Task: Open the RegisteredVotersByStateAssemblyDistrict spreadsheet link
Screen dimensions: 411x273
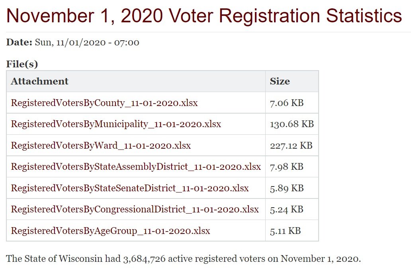Action: click(x=136, y=167)
